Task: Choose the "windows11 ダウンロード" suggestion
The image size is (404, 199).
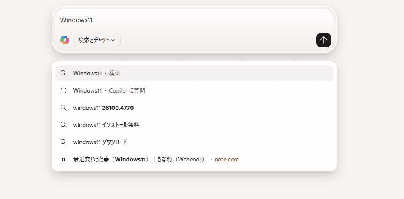Action: click(x=194, y=142)
